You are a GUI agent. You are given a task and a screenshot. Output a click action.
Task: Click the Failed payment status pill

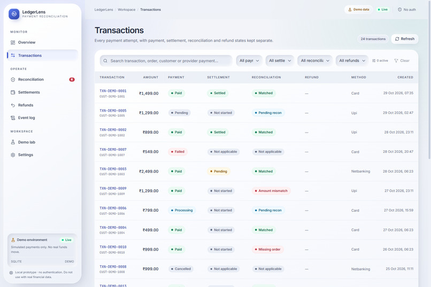pos(178,152)
